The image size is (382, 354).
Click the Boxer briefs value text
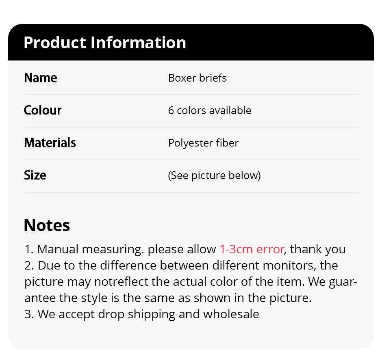tap(198, 78)
